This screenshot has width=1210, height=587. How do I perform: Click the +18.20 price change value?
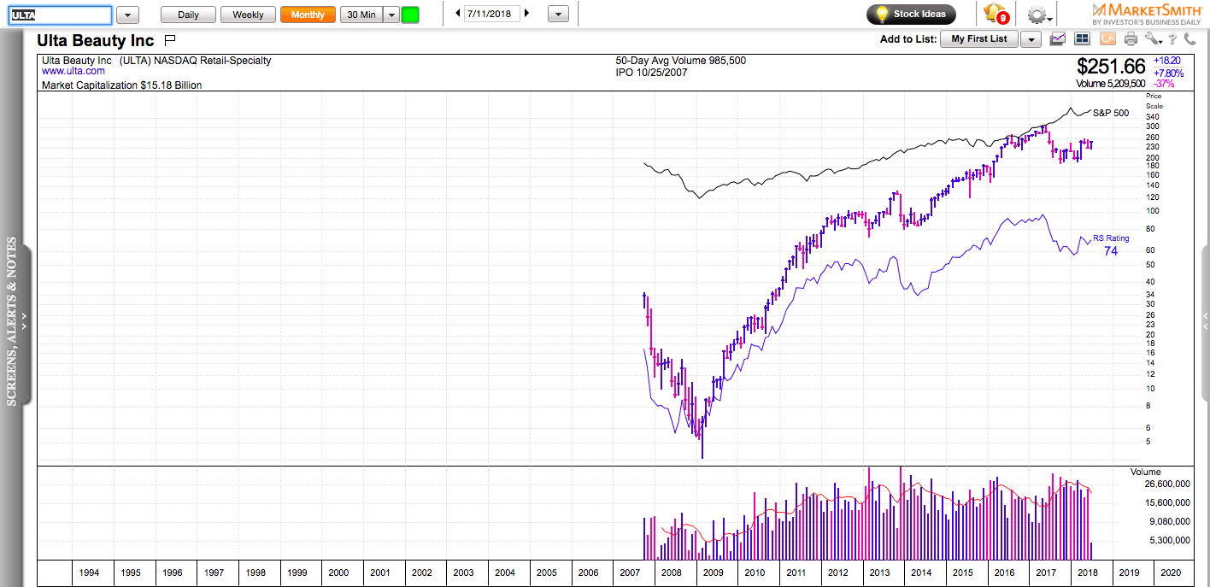(x=1167, y=62)
